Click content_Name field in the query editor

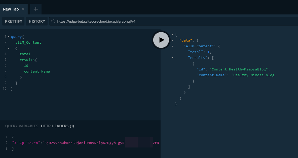(37, 72)
